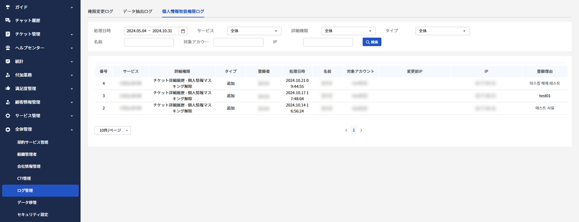Click the satisfaction thumbs-up sidebar icon
Screen dimensions: 579x222
(x=8, y=88)
